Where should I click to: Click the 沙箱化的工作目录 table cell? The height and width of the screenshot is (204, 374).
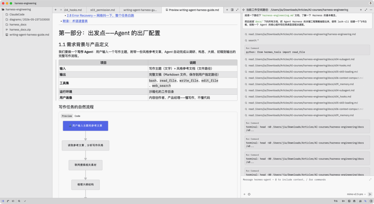pos(193,92)
